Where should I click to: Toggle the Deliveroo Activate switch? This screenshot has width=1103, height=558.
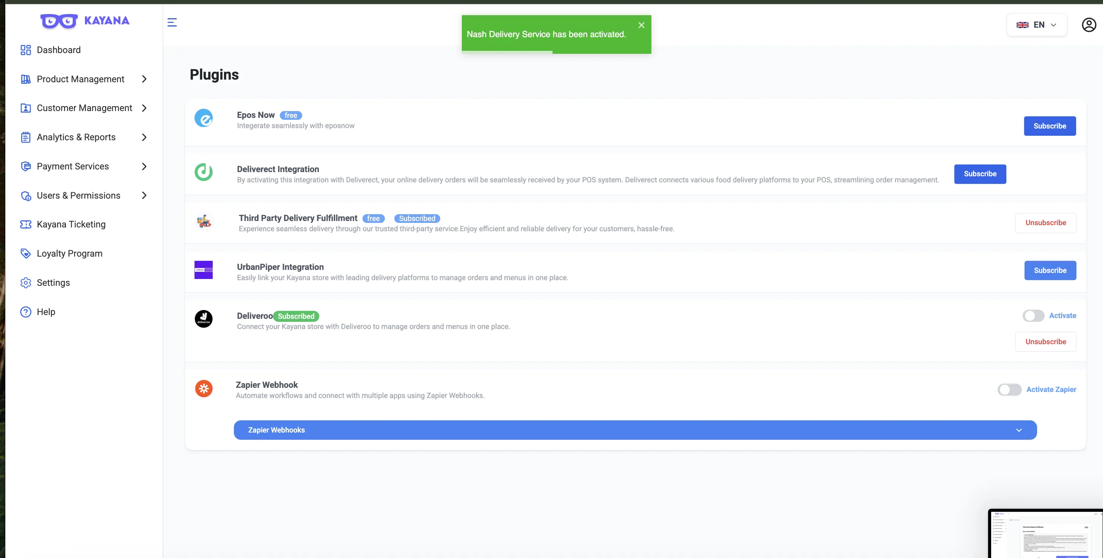[1033, 316]
